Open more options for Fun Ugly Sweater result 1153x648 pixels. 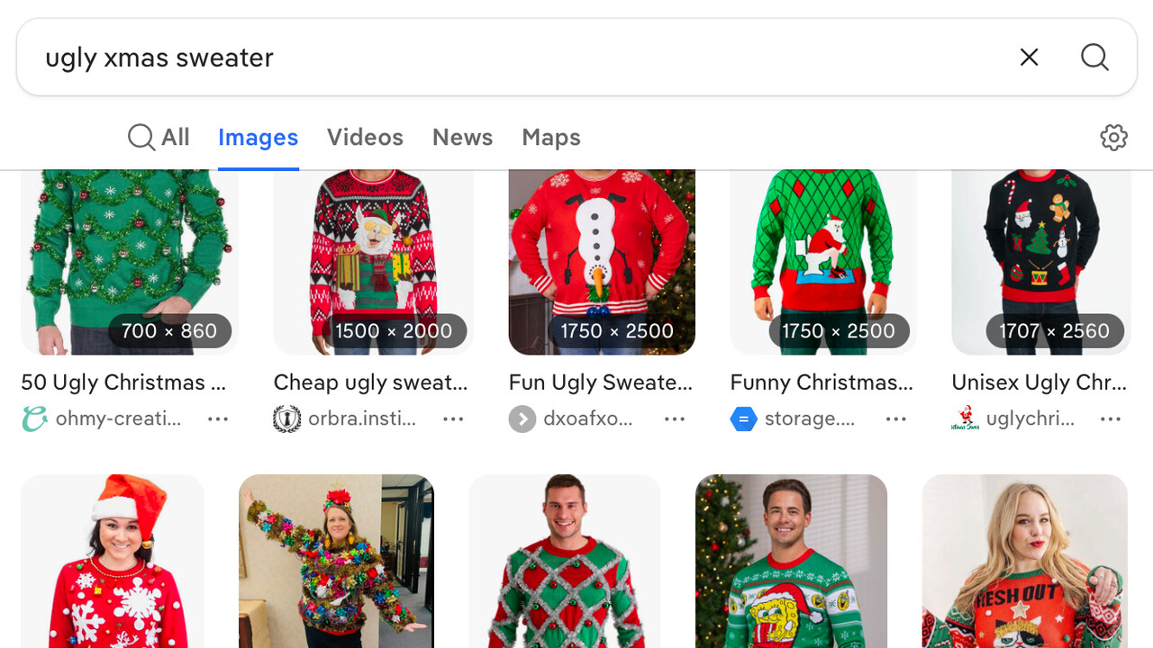tap(675, 418)
